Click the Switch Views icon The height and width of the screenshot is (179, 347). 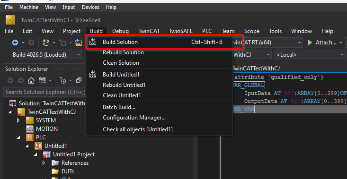(x=42, y=81)
